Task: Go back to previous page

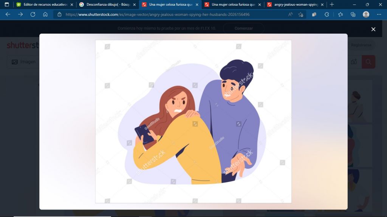Action: pos(8,15)
